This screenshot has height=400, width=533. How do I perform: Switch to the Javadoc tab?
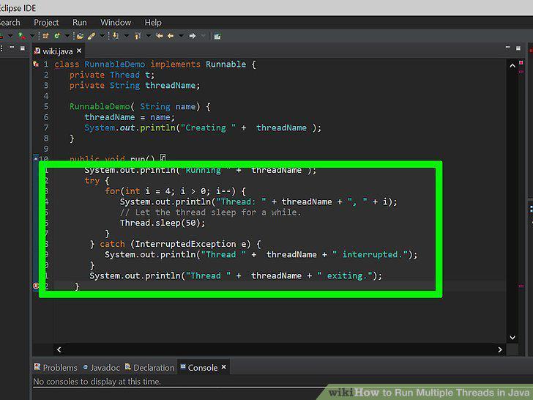(x=101, y=368)
